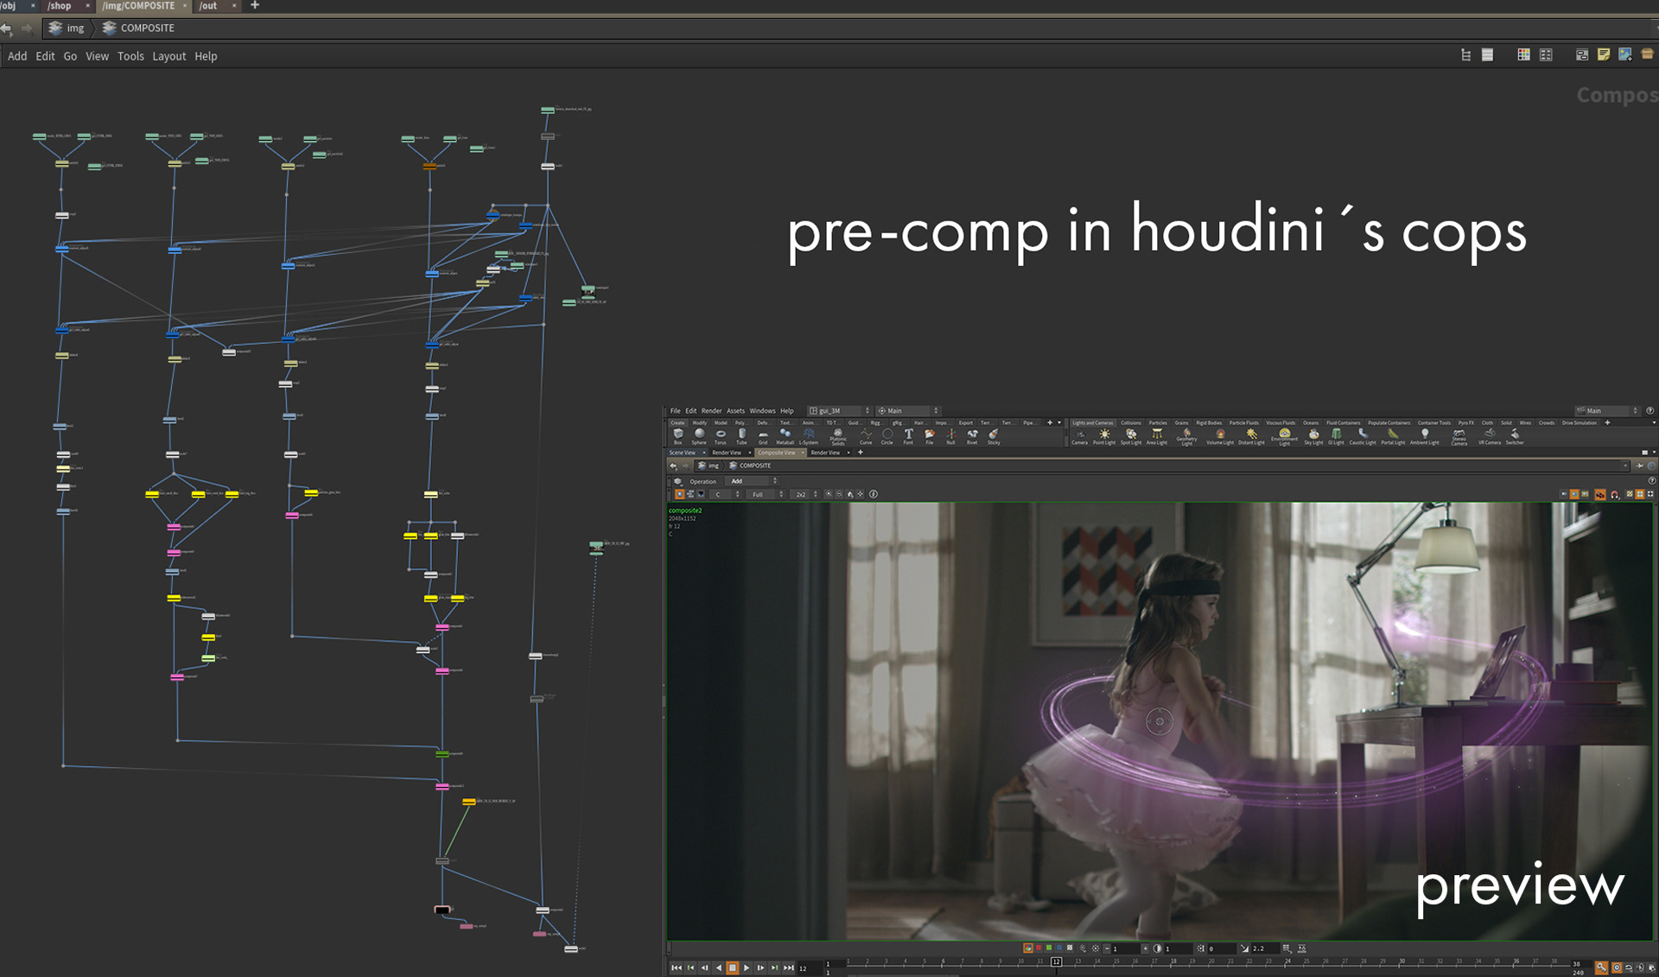
Task: Toggle sticky note display in network toolbar
Action: [1604, 54]
